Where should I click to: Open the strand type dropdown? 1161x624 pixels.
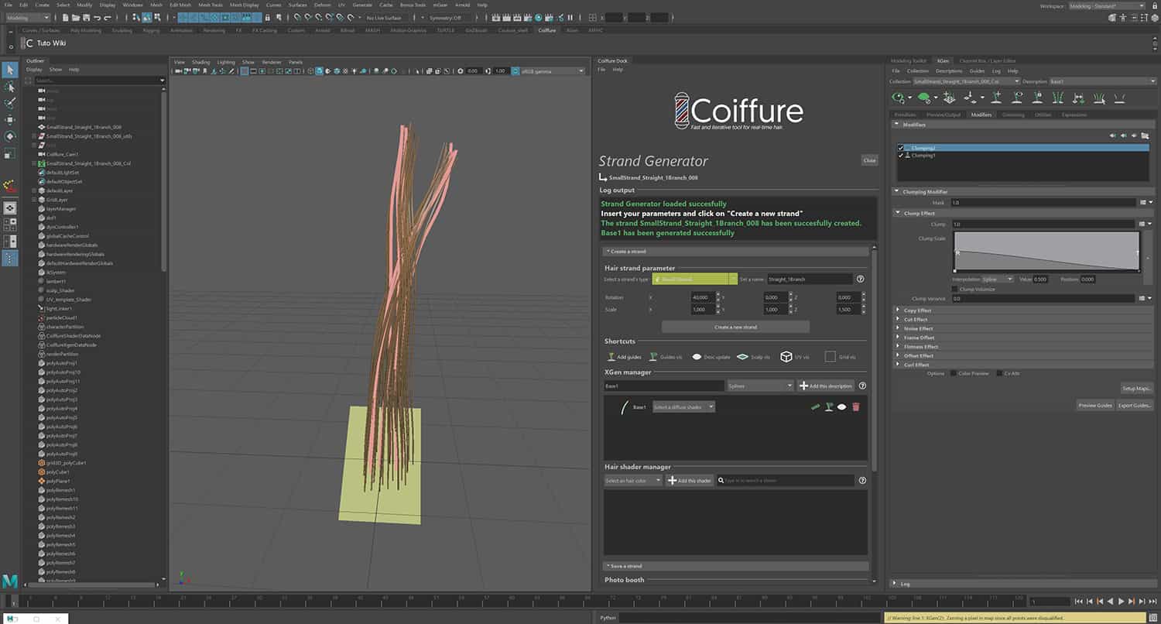(694, 279)
